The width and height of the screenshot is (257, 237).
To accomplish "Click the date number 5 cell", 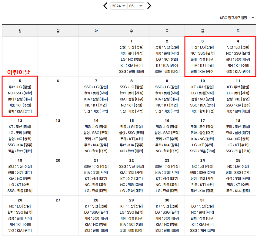I will coord(20,81).
